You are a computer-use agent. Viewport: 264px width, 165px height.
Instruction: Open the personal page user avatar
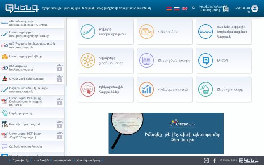click(x=255, y=8)
